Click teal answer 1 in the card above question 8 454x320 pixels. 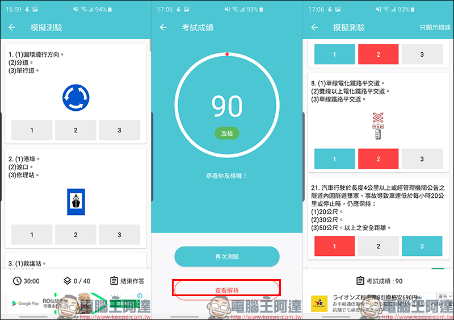click(334, 54)
